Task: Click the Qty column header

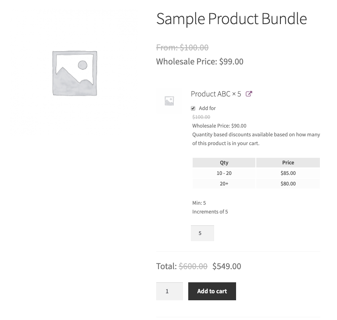Action: tap(224, 163)
